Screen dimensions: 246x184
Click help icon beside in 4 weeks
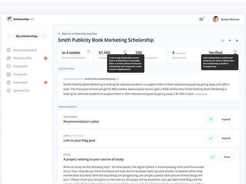coord(88,51)
